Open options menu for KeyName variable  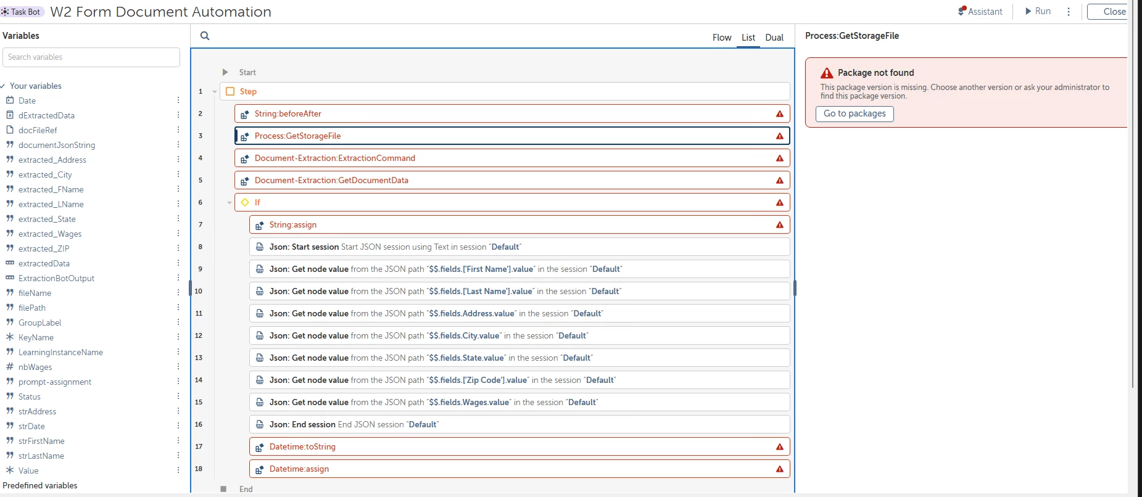pyautogui.click(x=178, y=337)
